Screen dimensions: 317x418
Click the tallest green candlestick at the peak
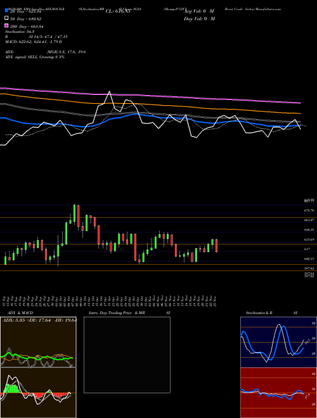[74, 213]
